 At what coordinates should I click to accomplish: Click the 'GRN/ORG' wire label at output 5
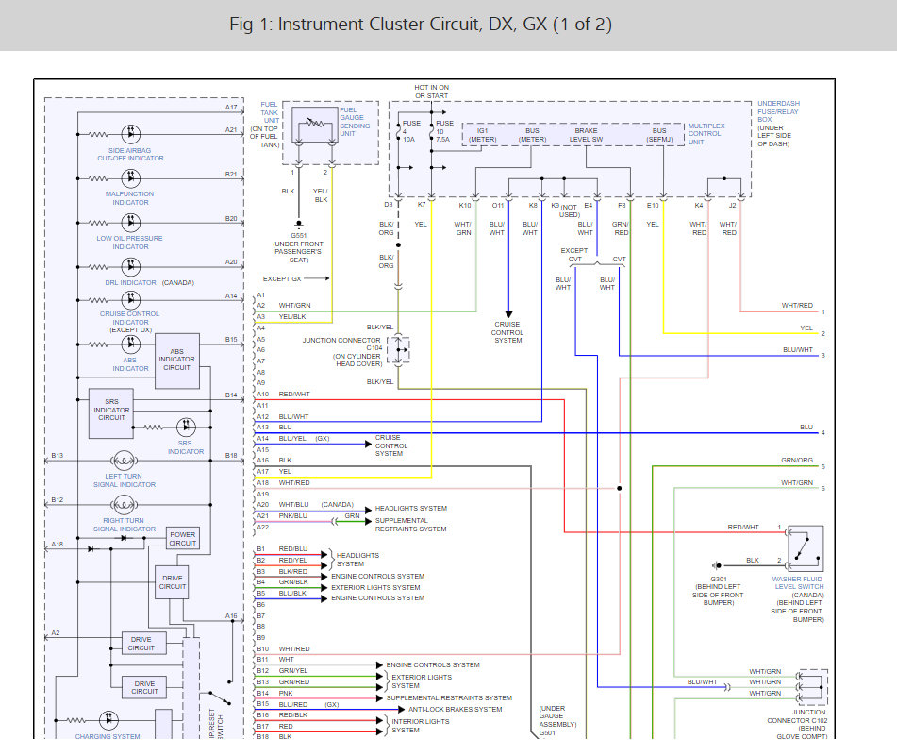tap(797, 461)
